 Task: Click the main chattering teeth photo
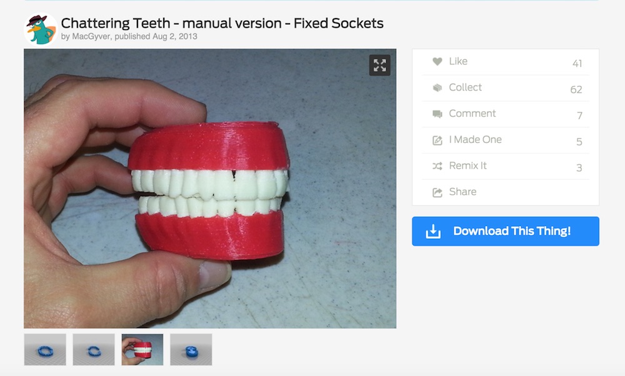(210, 189)
